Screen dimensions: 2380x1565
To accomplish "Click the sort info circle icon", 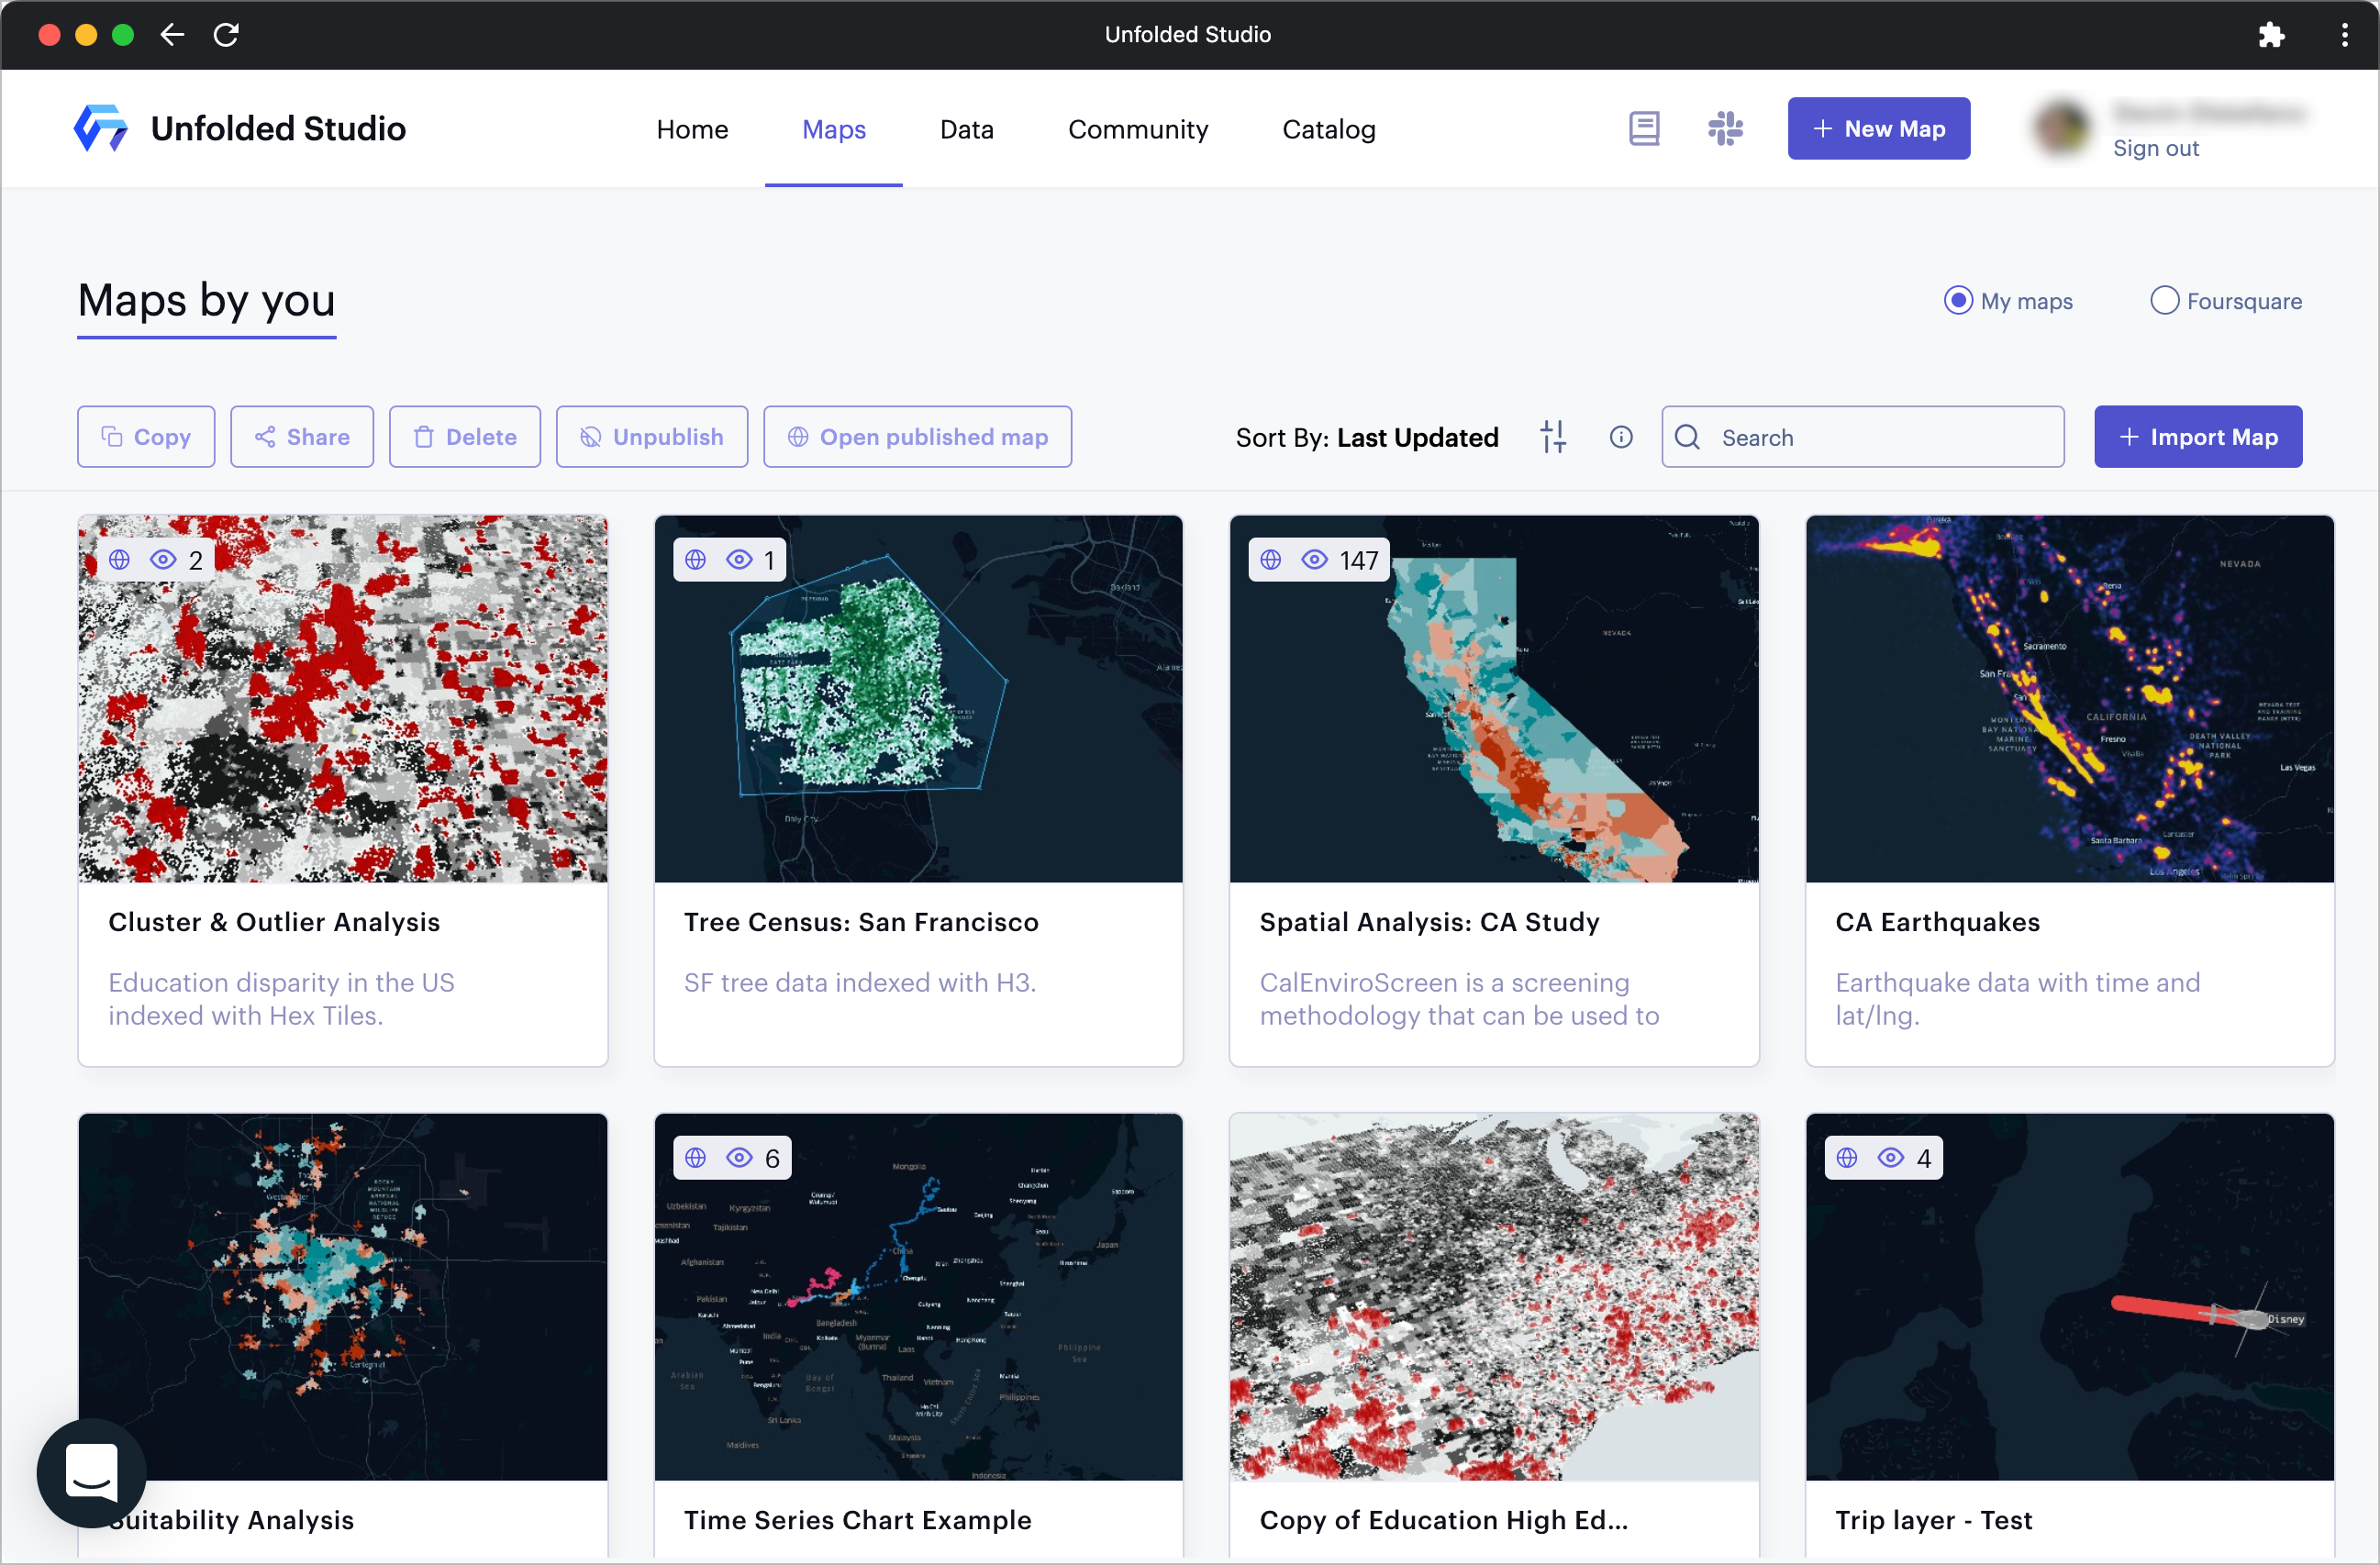I will 1621,437.
